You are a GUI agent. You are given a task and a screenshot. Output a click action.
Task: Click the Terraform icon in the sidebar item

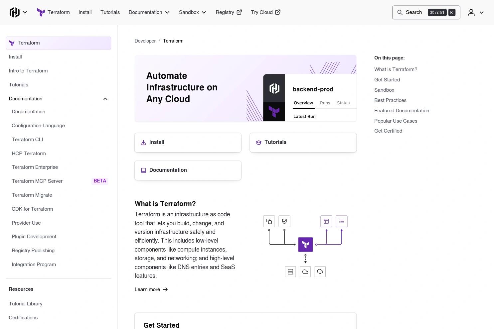[x=12, y=43]
